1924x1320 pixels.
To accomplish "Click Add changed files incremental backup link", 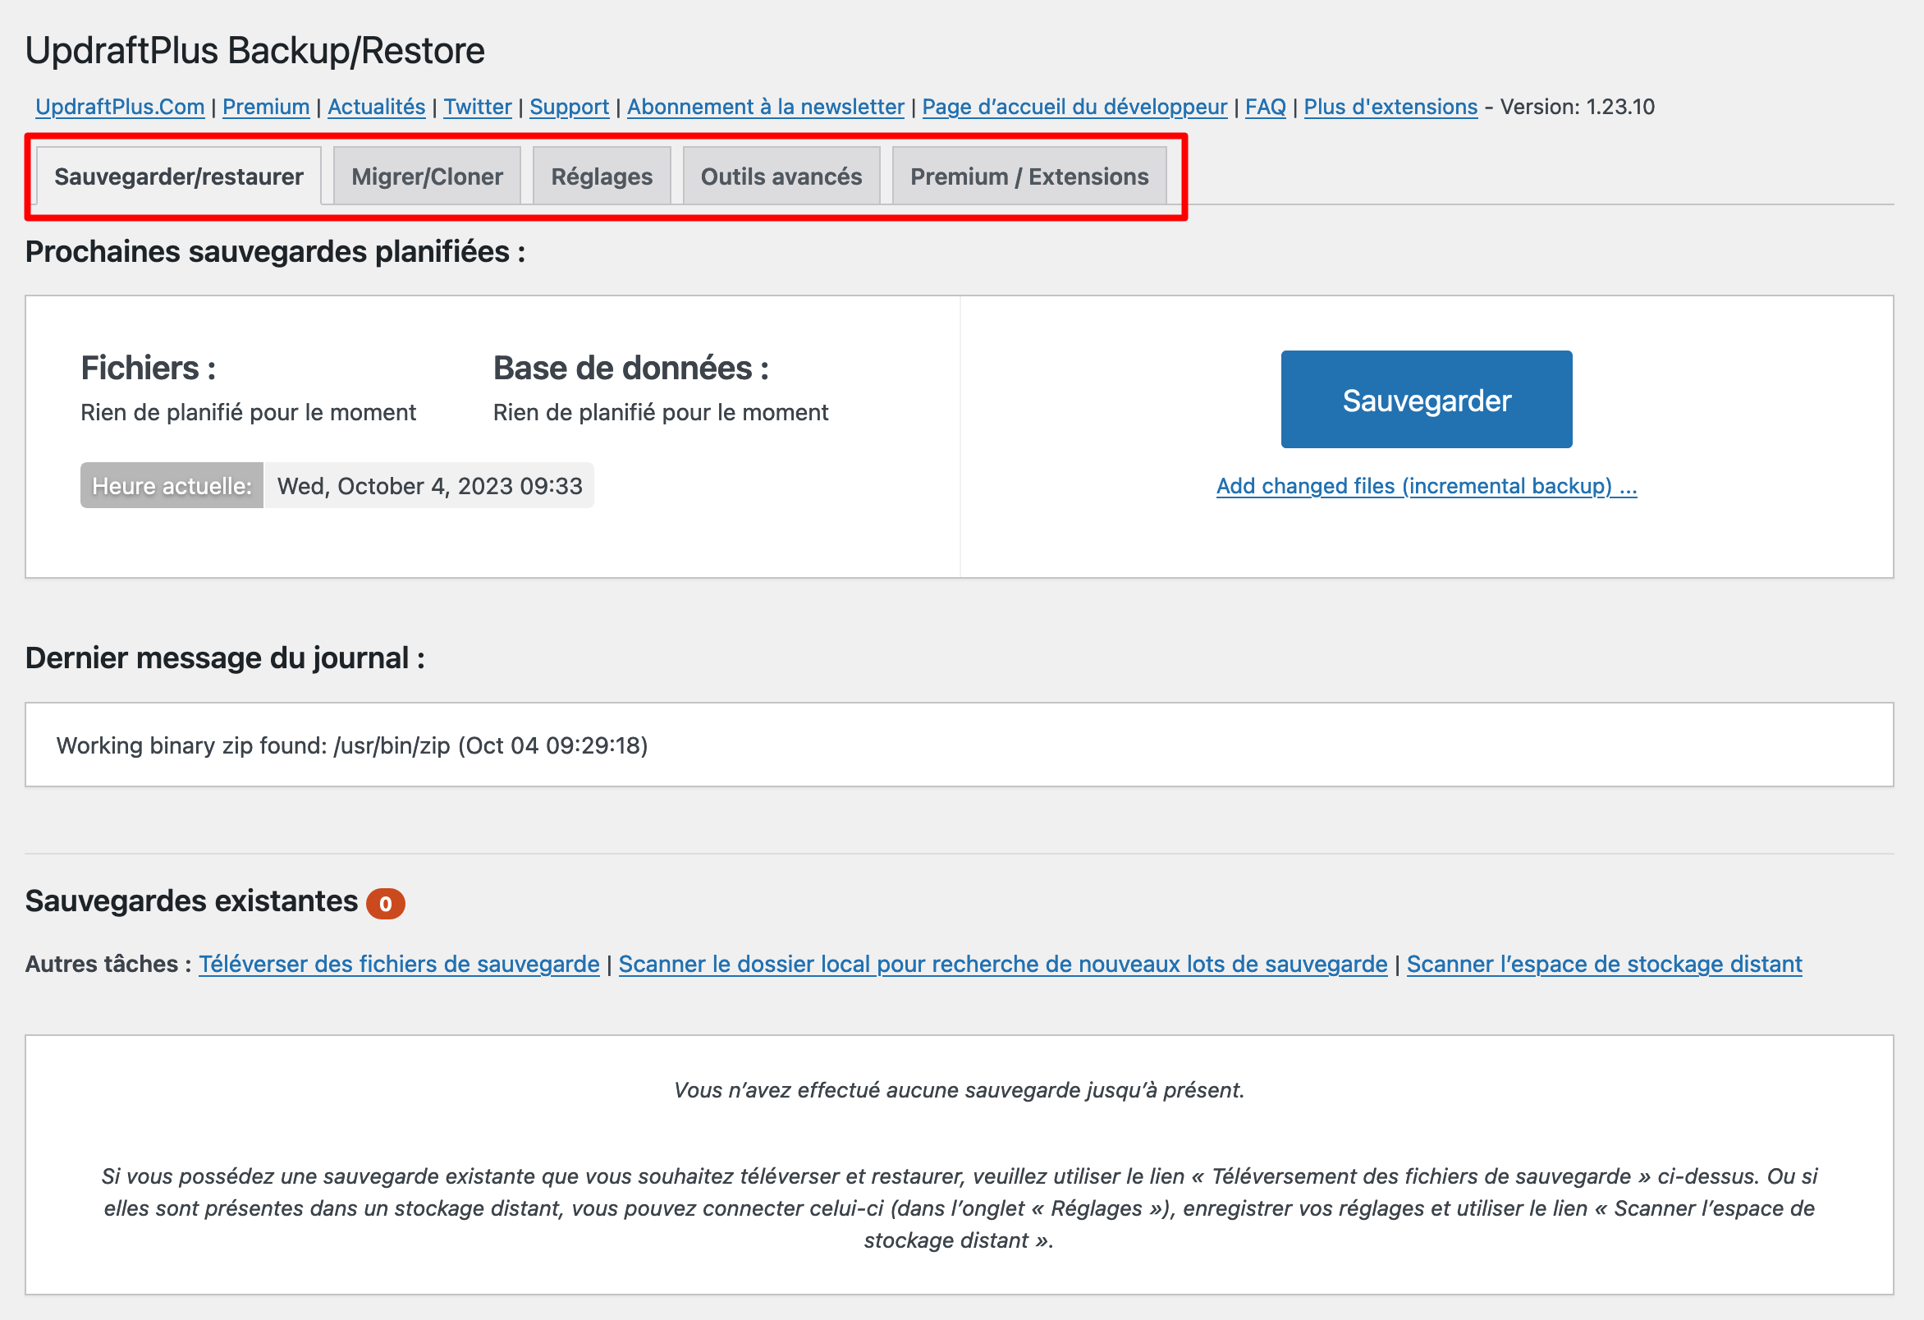I will tap(1426, 486).
